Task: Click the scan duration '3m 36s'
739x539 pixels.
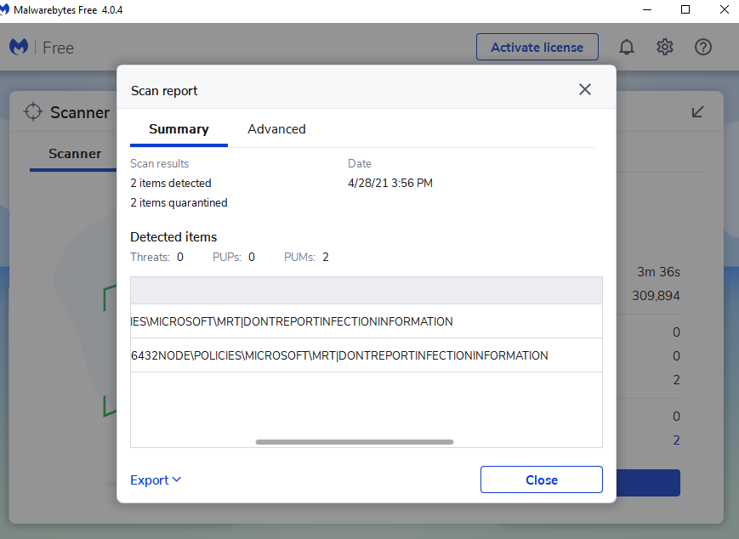Action: click(x=658, y=272)
